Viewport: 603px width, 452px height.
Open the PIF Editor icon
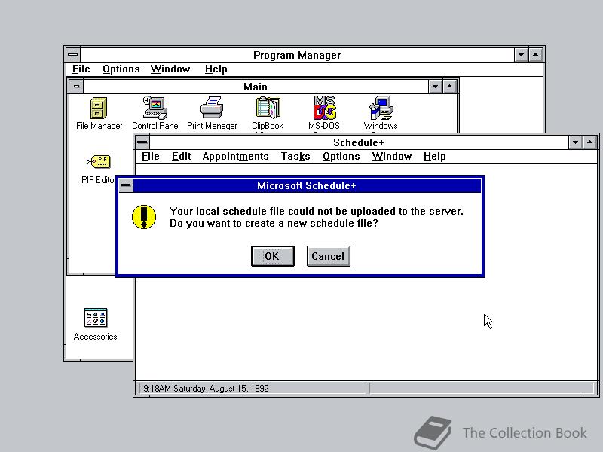tap(99, 169)
